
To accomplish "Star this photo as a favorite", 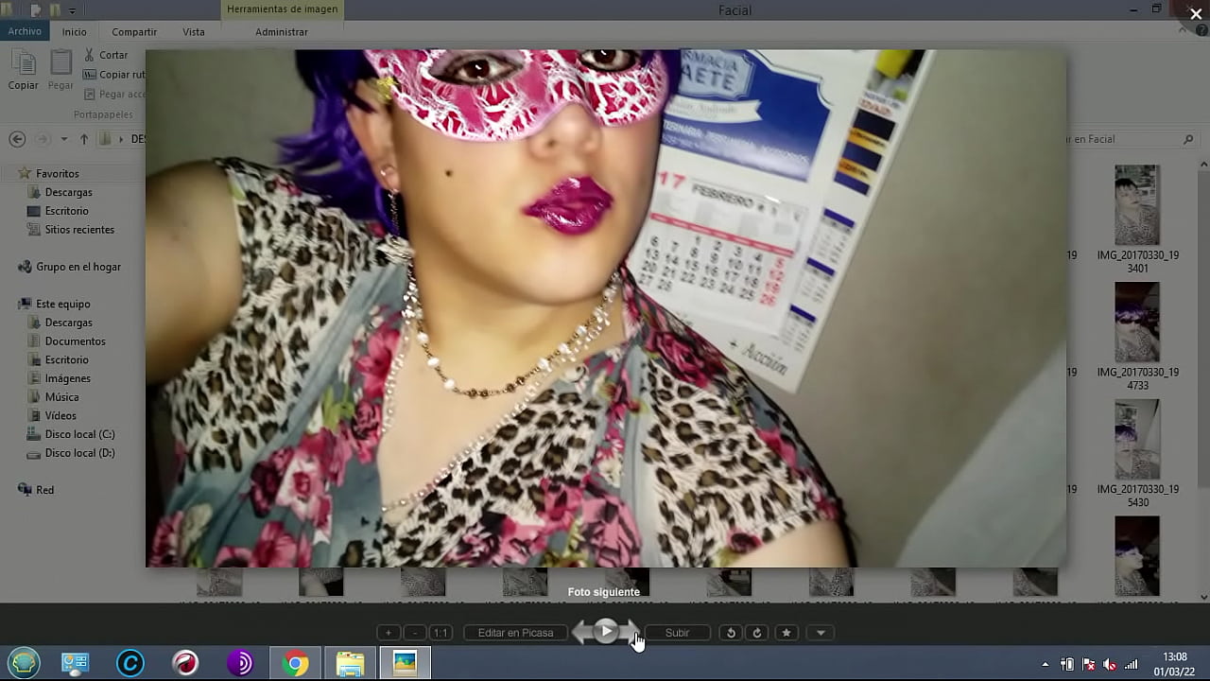I will tap(786, 633).
